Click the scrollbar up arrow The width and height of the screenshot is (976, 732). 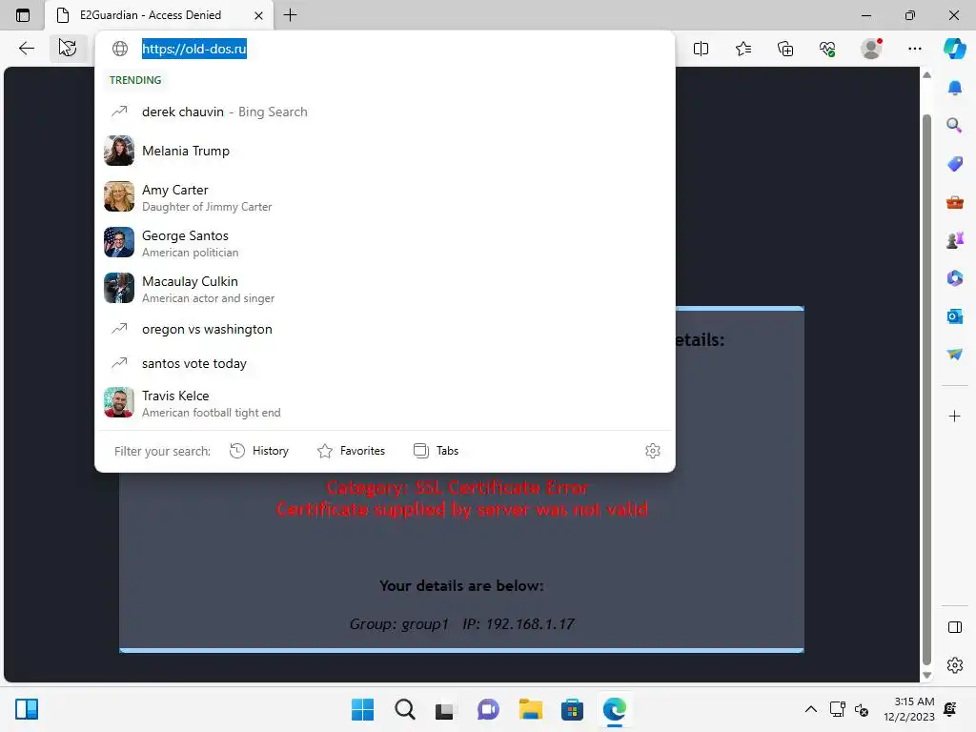(926, 75)
